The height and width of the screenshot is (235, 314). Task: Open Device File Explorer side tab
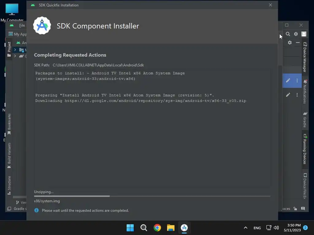click(305, 186)
